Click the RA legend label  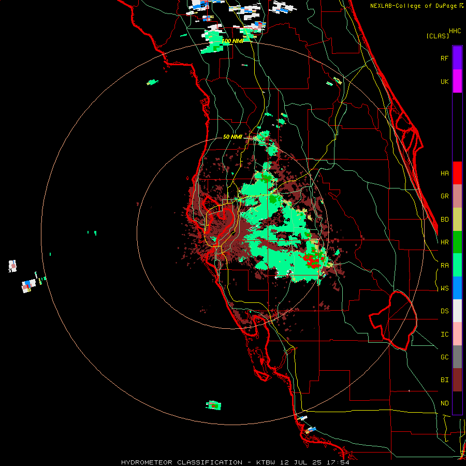[x=444, y=266]
